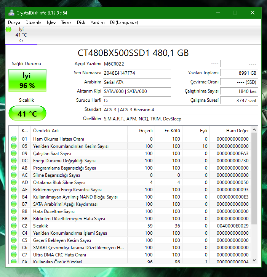Click the green status orb for drive C:
Viewport: 267px width, 277px height.
click(8, 30)
